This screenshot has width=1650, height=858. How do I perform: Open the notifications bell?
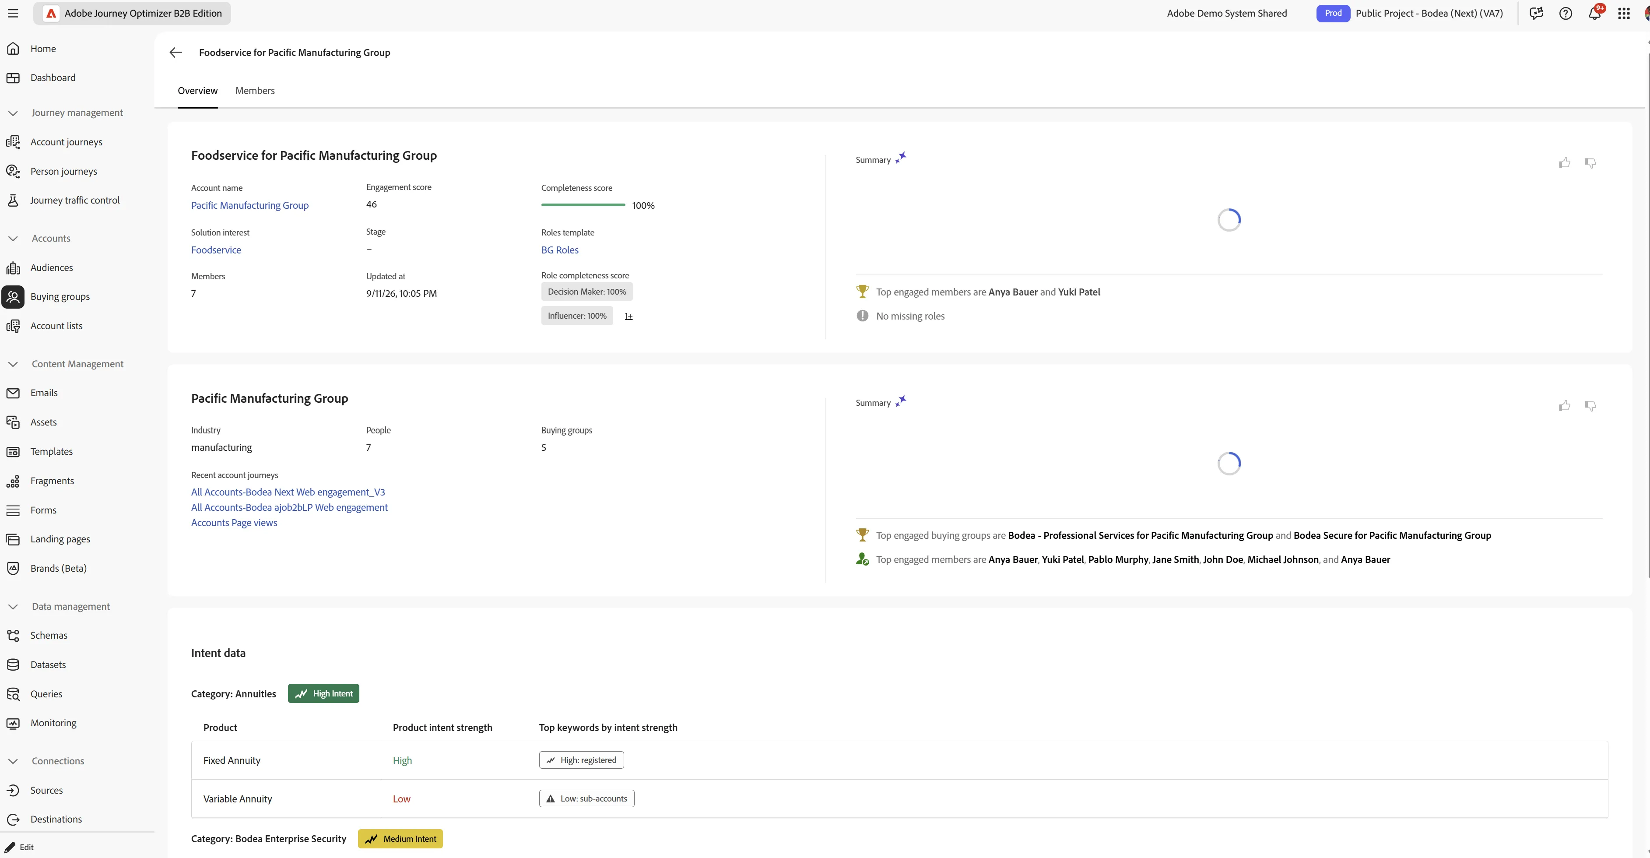(x=1595, y=13)
